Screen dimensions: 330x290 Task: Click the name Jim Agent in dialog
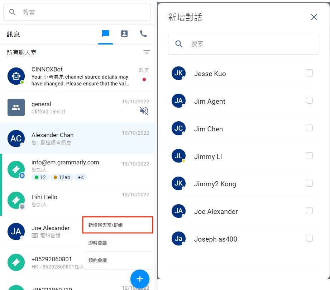point(210,101)
